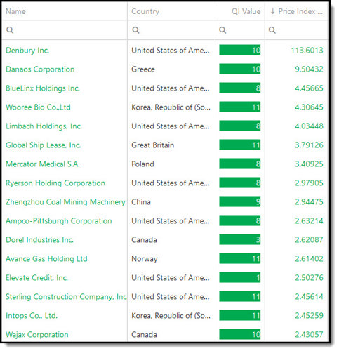Click the Canada cell in Dorel Industries row
Screen dimensions: 339x351
point(144,240)
